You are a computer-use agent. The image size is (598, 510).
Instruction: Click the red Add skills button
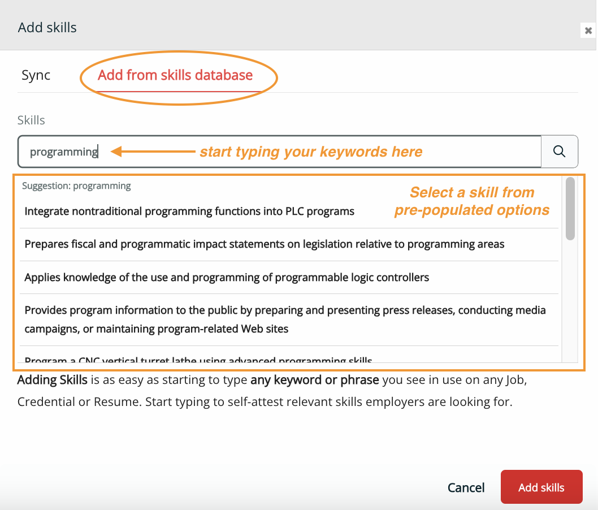541,487
